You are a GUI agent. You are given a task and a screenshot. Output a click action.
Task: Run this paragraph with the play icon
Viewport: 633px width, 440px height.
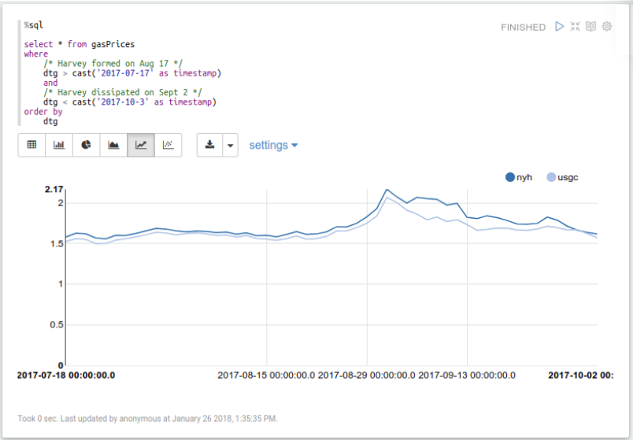point(559,26)
